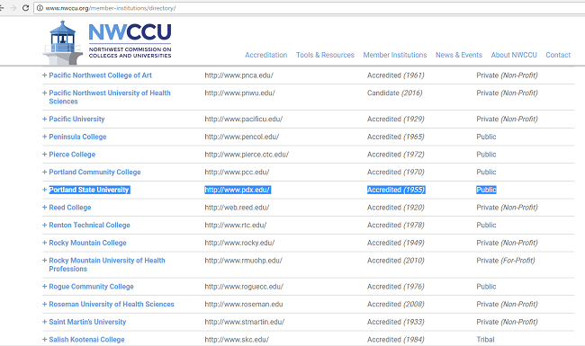Open Roseman University of Health Sciences link
Screen dimensions: 585x346
(112, 305)
